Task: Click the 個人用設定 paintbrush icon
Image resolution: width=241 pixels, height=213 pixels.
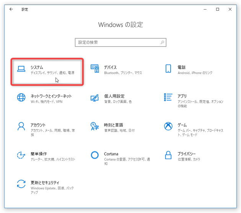Action: (x=95, y=98)
